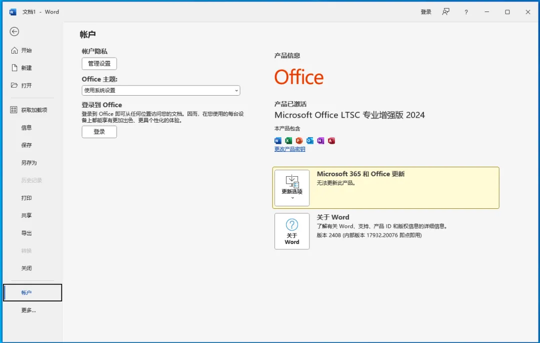Choose 打开 in the sidebar
540x343 pixels.
pyautogui.click(x=26, y=86)
